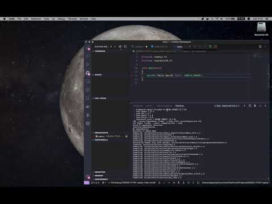Expand the REGISTERS section
Image resolution: width=272 pixels, height=204 pixels.
(x=100, y=172)
